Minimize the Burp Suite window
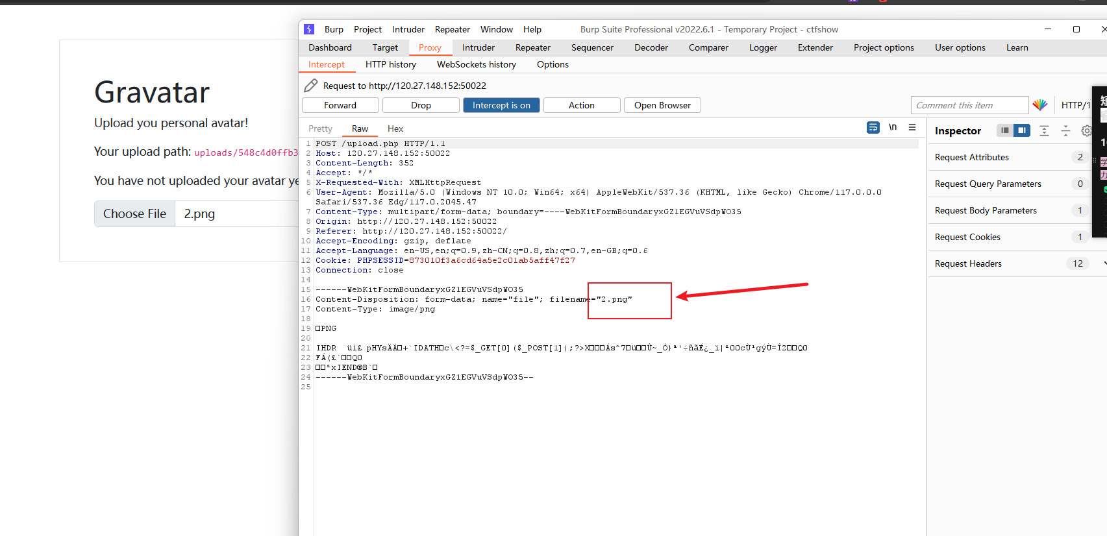This screenshot has height=536, width=1107. [x=1047, y=29]
